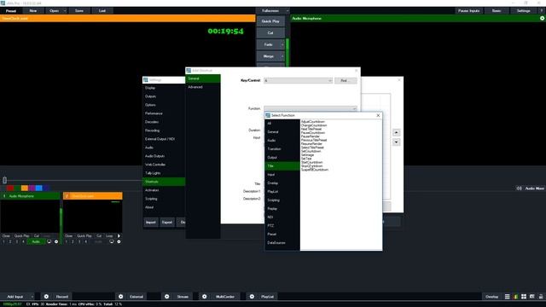Click the list view icon beside Overlay
Screen dimensions: 546x307
(508, 297)
